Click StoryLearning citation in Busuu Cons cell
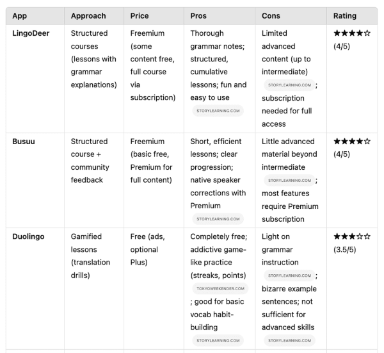The width and height of the screenshot is (384, 353). pos(289,181)
